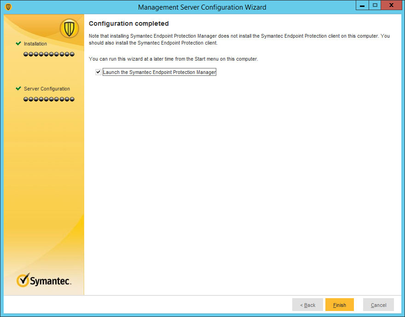This screenshot has width=405, height=317.
Task: Click the gold shield logo in sidebar
Action: [x=69, y=28]
